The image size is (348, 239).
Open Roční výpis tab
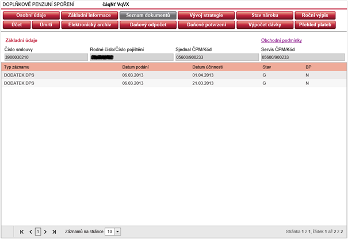[x=319, y=16]
